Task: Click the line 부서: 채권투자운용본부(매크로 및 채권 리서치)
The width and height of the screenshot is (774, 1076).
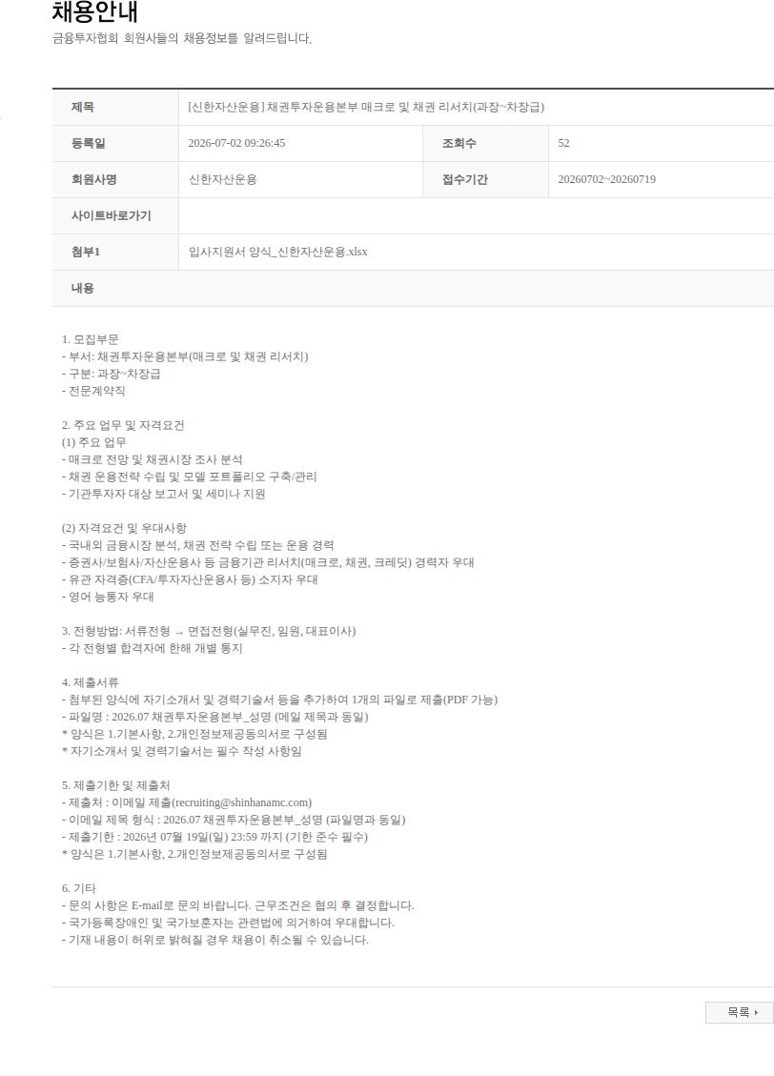Action: click(x=185, y=356)
